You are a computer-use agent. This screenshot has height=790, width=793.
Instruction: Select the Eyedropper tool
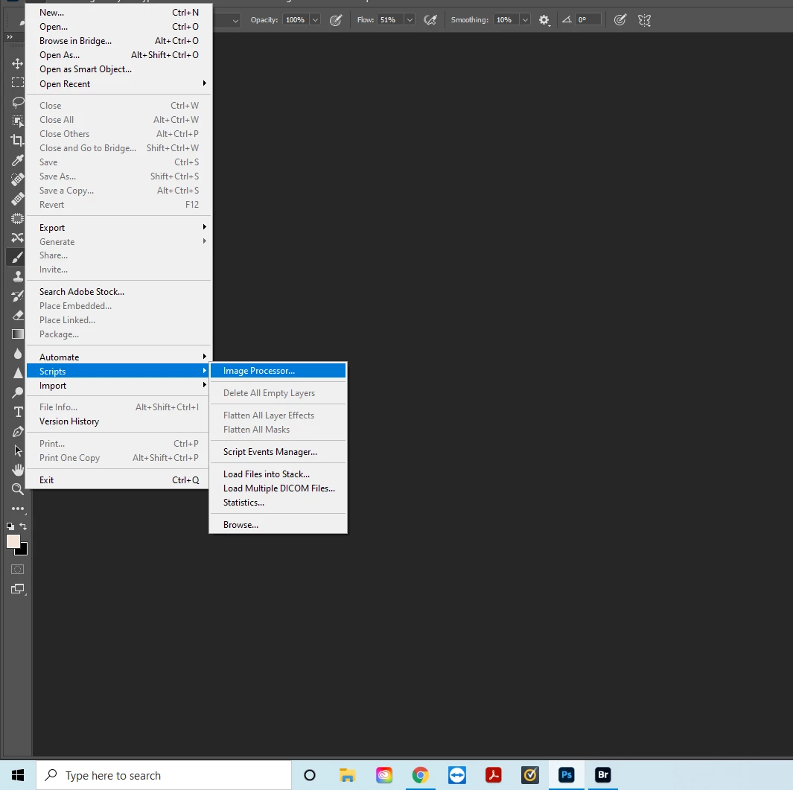[17, 160]
